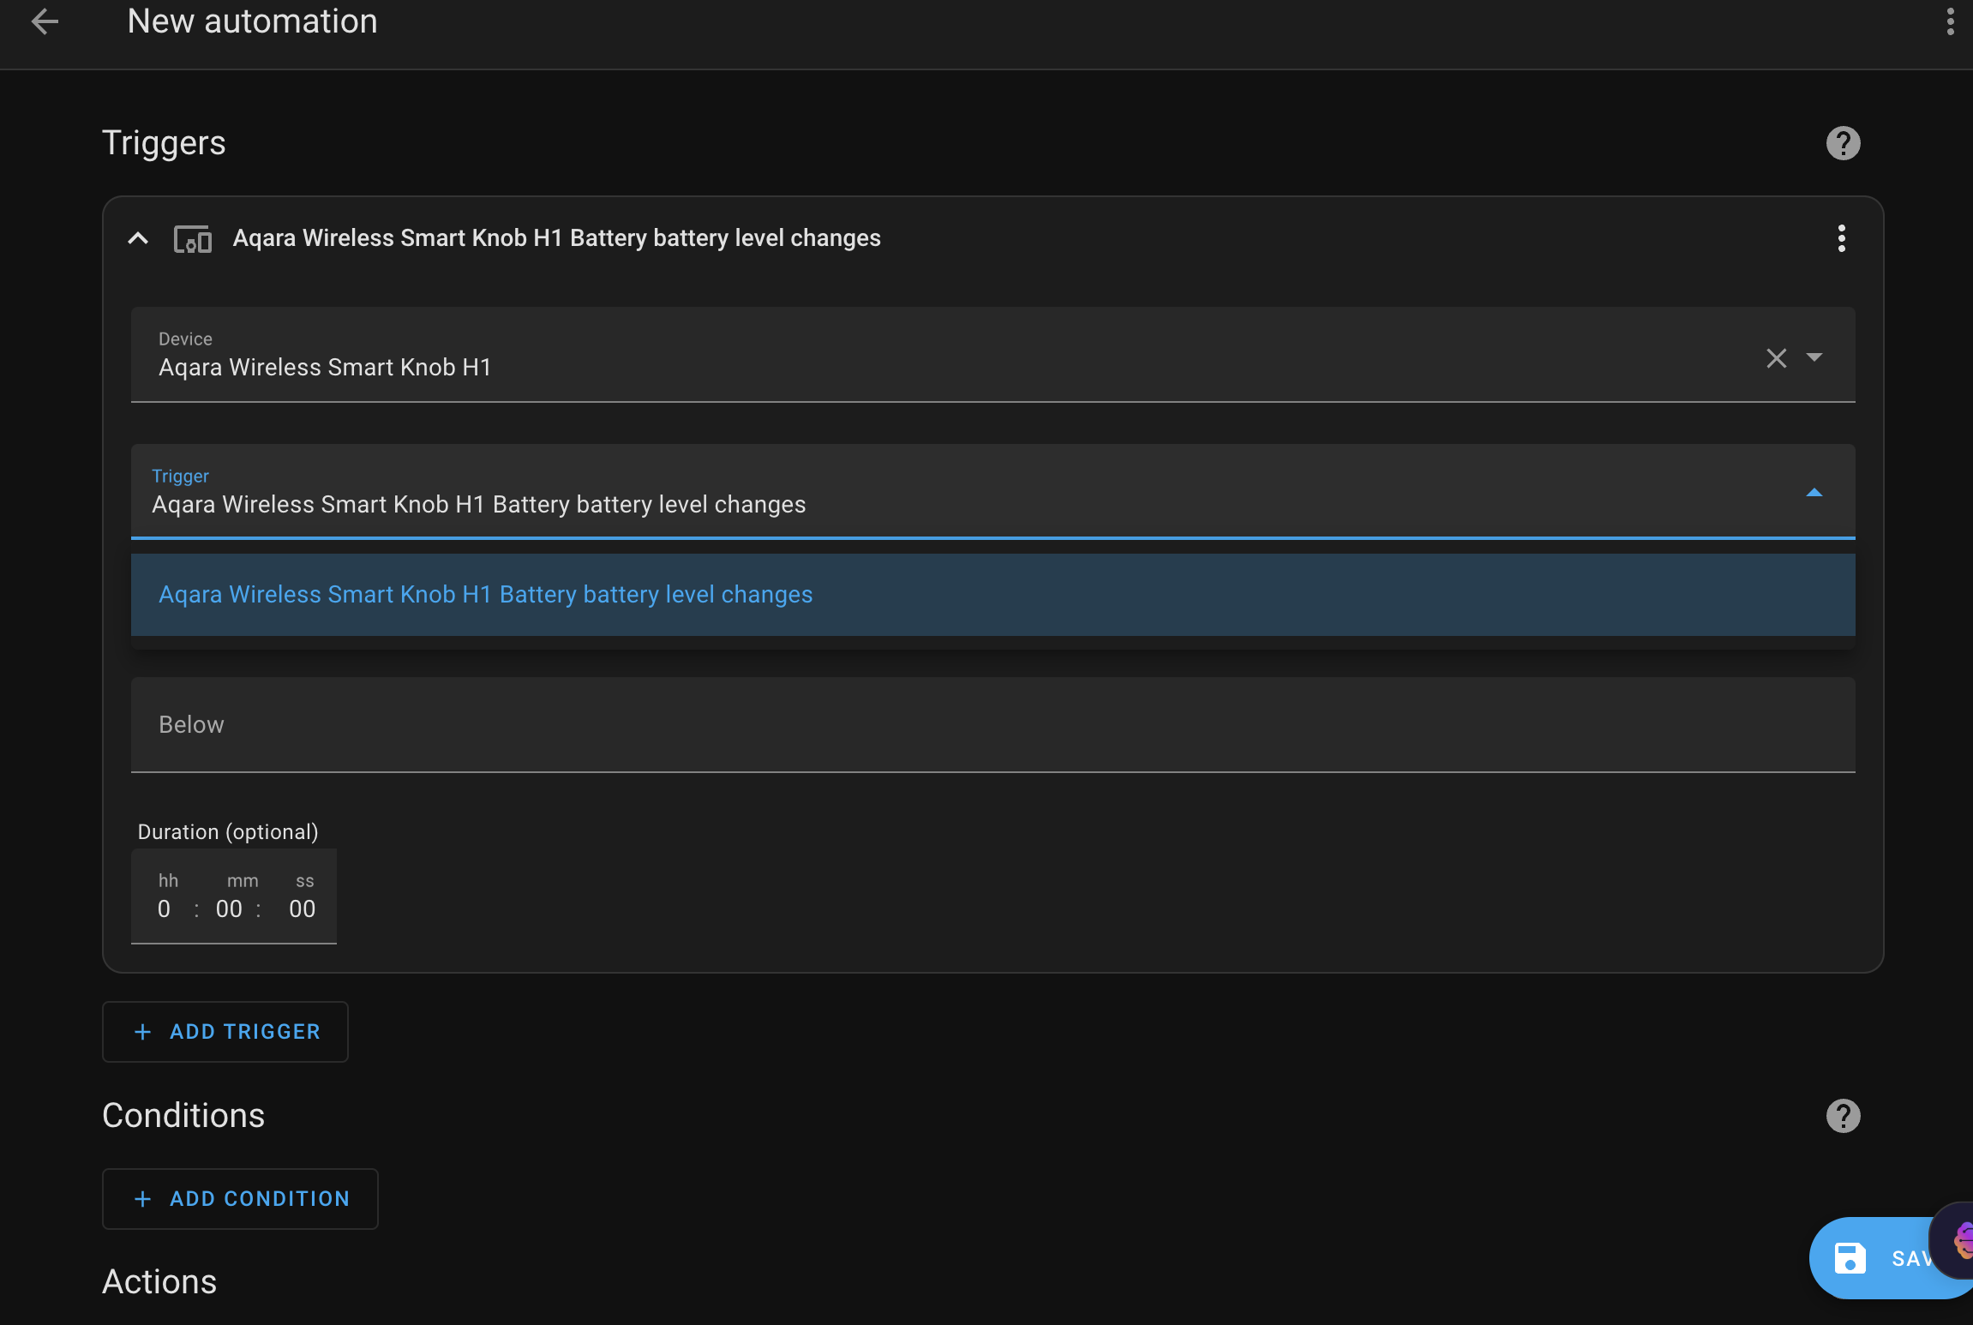Click the duration minutes field
Screen dimensions: 1973x1325
229,908
